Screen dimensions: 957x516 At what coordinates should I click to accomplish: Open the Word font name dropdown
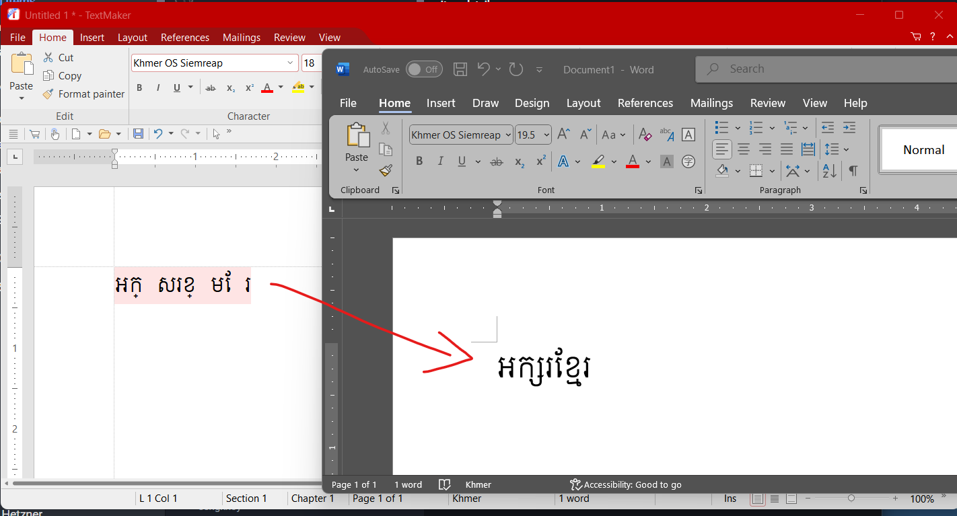pos(507,135)
